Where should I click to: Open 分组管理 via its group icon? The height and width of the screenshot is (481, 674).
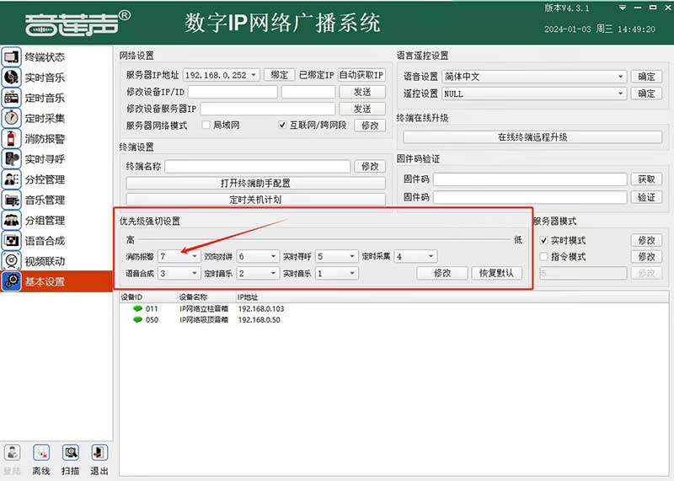(x=12, y=221)
